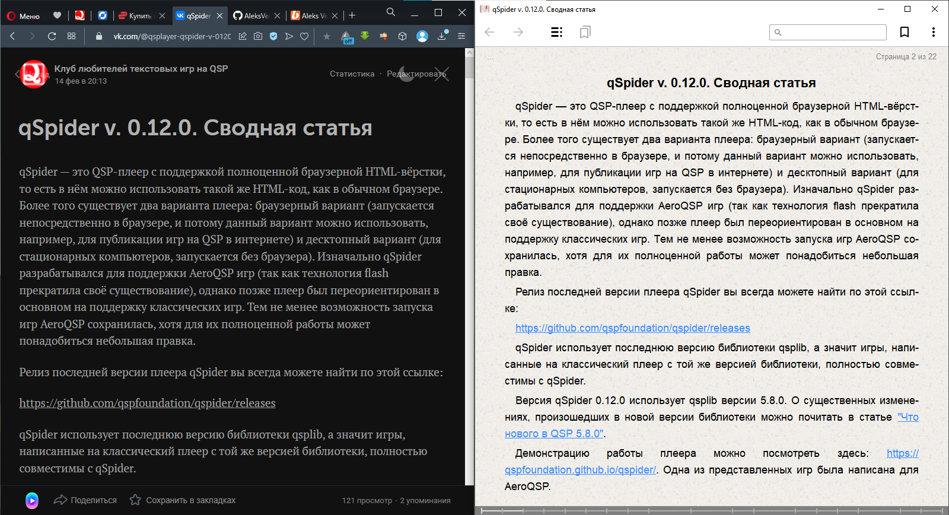Switch to the pinned red Q tab
This screenshot has height=515, width=949.
[x=79, y=15]
